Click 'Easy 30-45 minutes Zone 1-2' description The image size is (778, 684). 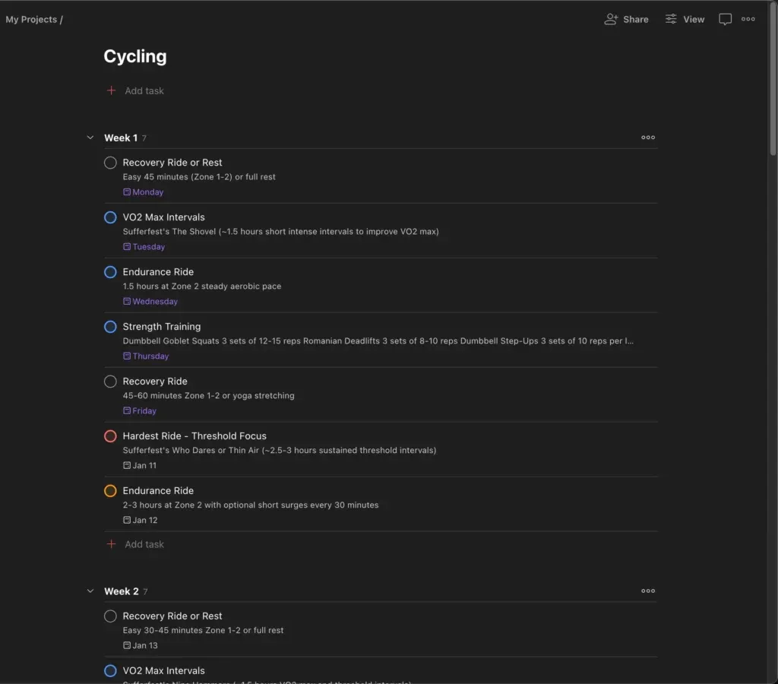(203, 630)
